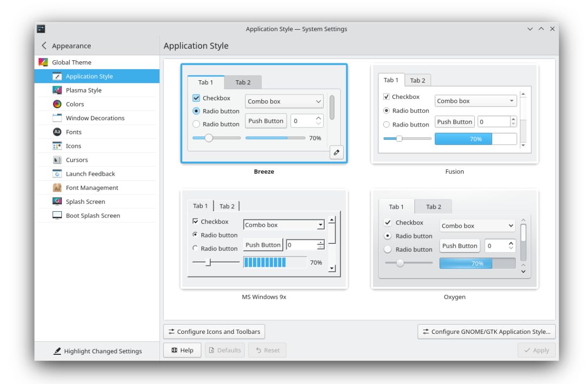
Task: Toggle the Checkbox in Breeze preview
Action: point(196,98)
